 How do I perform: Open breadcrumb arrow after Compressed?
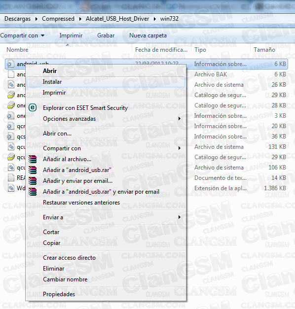pos(80,19)
